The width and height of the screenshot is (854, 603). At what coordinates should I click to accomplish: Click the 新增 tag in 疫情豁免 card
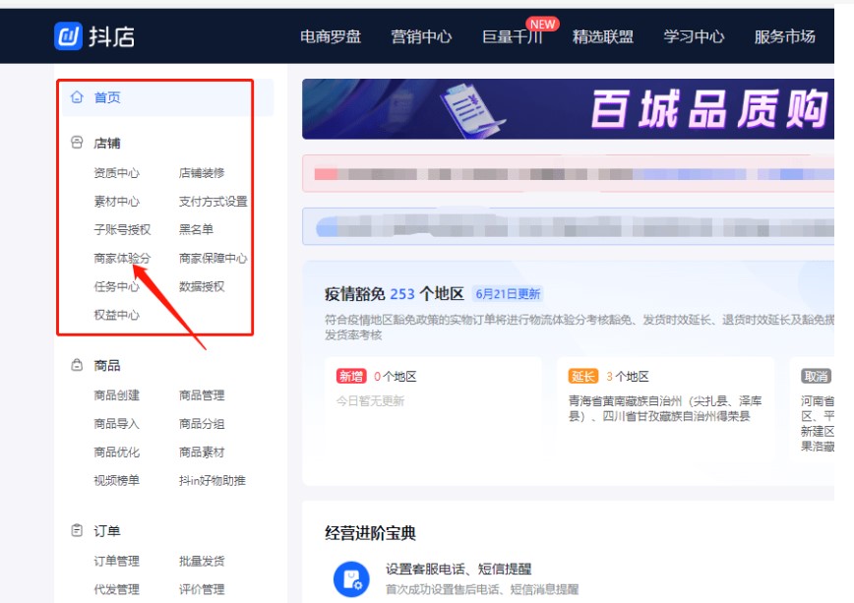pos(351,376)
